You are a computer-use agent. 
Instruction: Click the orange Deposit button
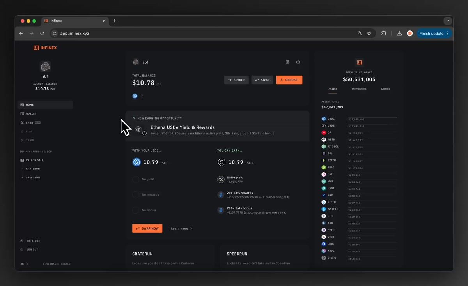[x=289, y=80]
